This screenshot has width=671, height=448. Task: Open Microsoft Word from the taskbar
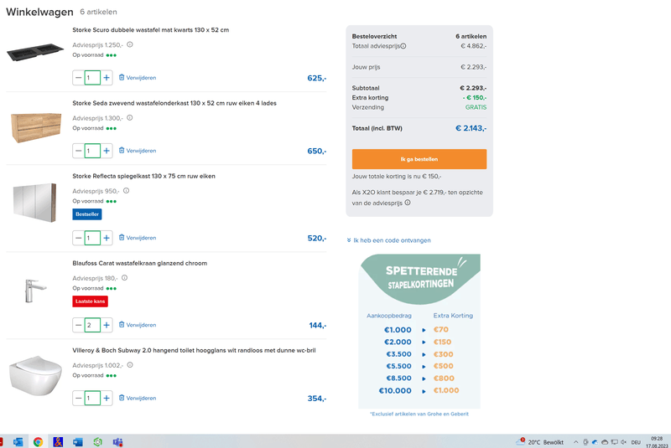(77, 442)
